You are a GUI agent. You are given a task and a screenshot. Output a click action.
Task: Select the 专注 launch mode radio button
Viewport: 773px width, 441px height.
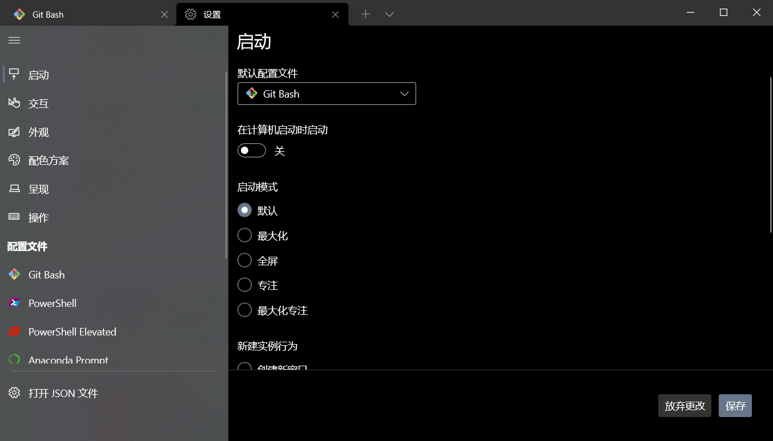pos(244,285)
